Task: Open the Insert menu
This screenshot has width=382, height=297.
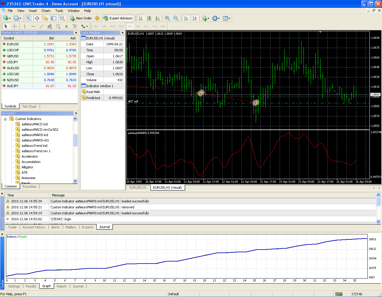Action: 33,10
